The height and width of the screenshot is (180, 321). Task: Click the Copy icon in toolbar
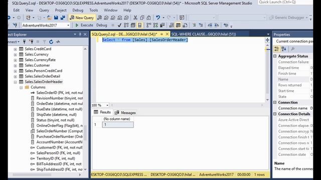142,18
